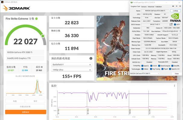
Task: Click the 保存 (save) button
Action: [x=35, y=101]
